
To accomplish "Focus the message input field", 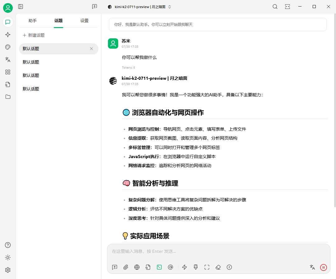I will pyautogui.click(x=219, y=251).
